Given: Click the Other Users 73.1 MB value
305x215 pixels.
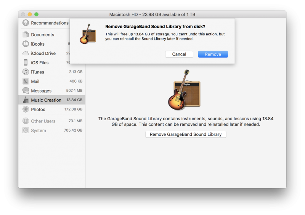Looking at the screenshot, I should [75, 121].
